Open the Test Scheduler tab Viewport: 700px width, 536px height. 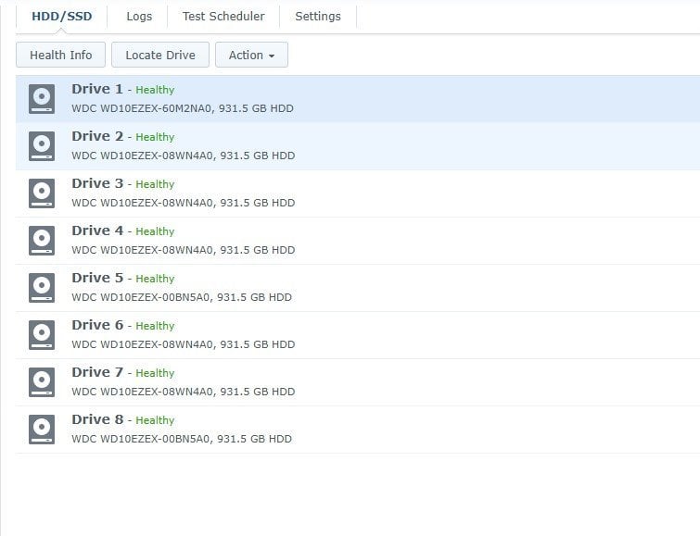click(223, 17)
